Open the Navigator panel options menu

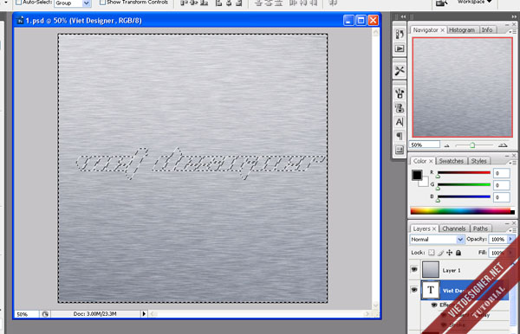(x=512, y=31)
